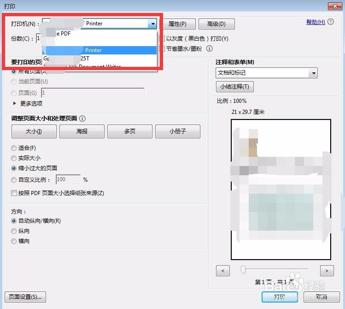
Task: Open the Advanced print settings button
Action: pos(216,24)
